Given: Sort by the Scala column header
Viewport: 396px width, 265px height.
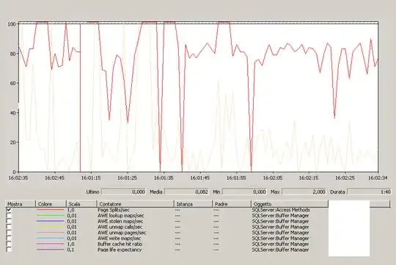Looking at the screenshot, I should (82, 204).
